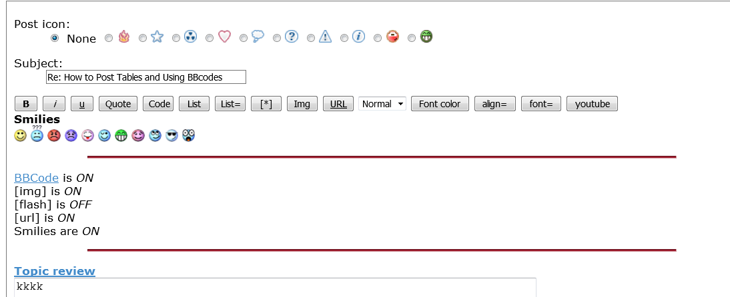Insert the green grin smiley in Smilies row

121,136
